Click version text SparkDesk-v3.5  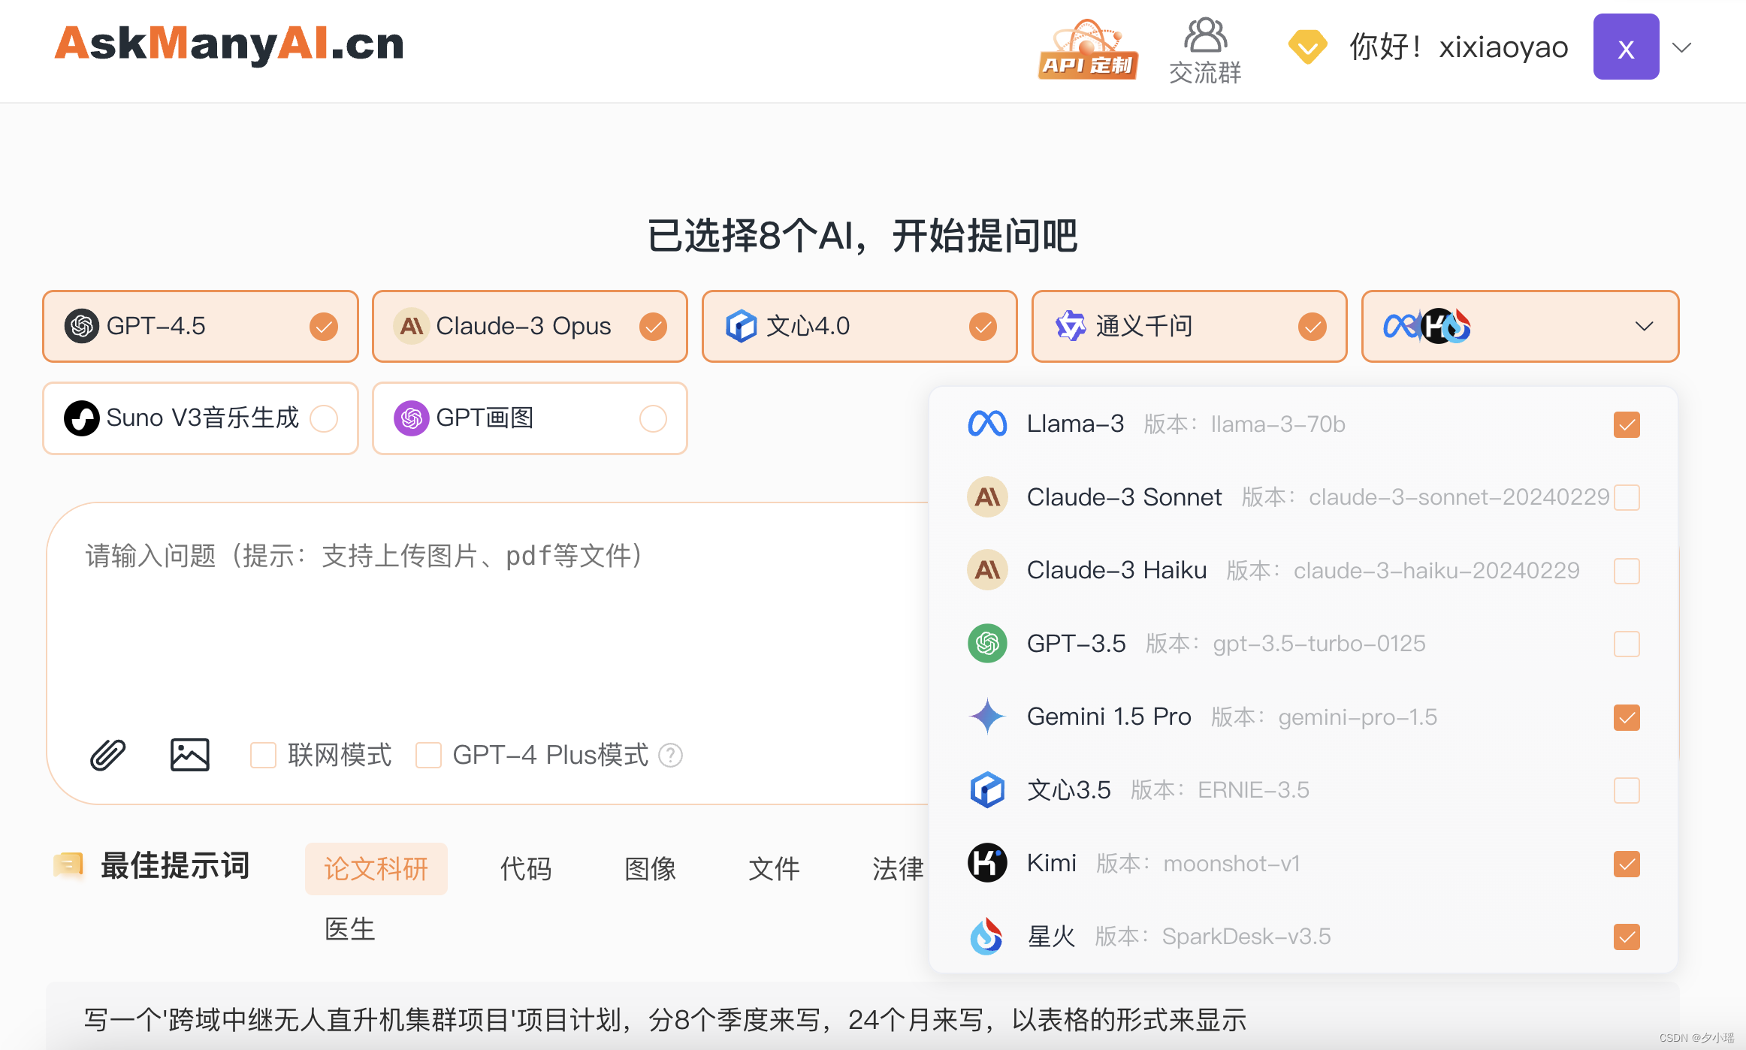(1246, 937)
